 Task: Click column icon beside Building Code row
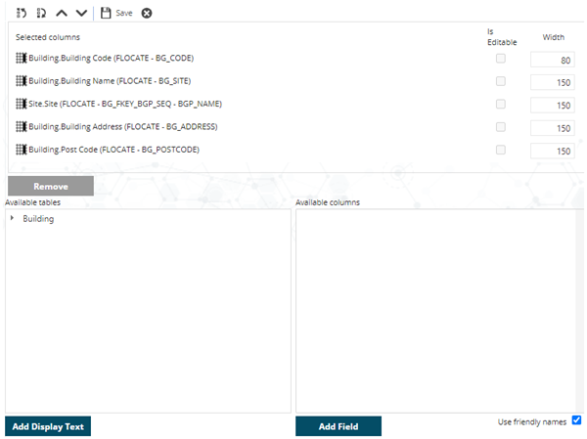pyautogui.click(x=22, y=59)
